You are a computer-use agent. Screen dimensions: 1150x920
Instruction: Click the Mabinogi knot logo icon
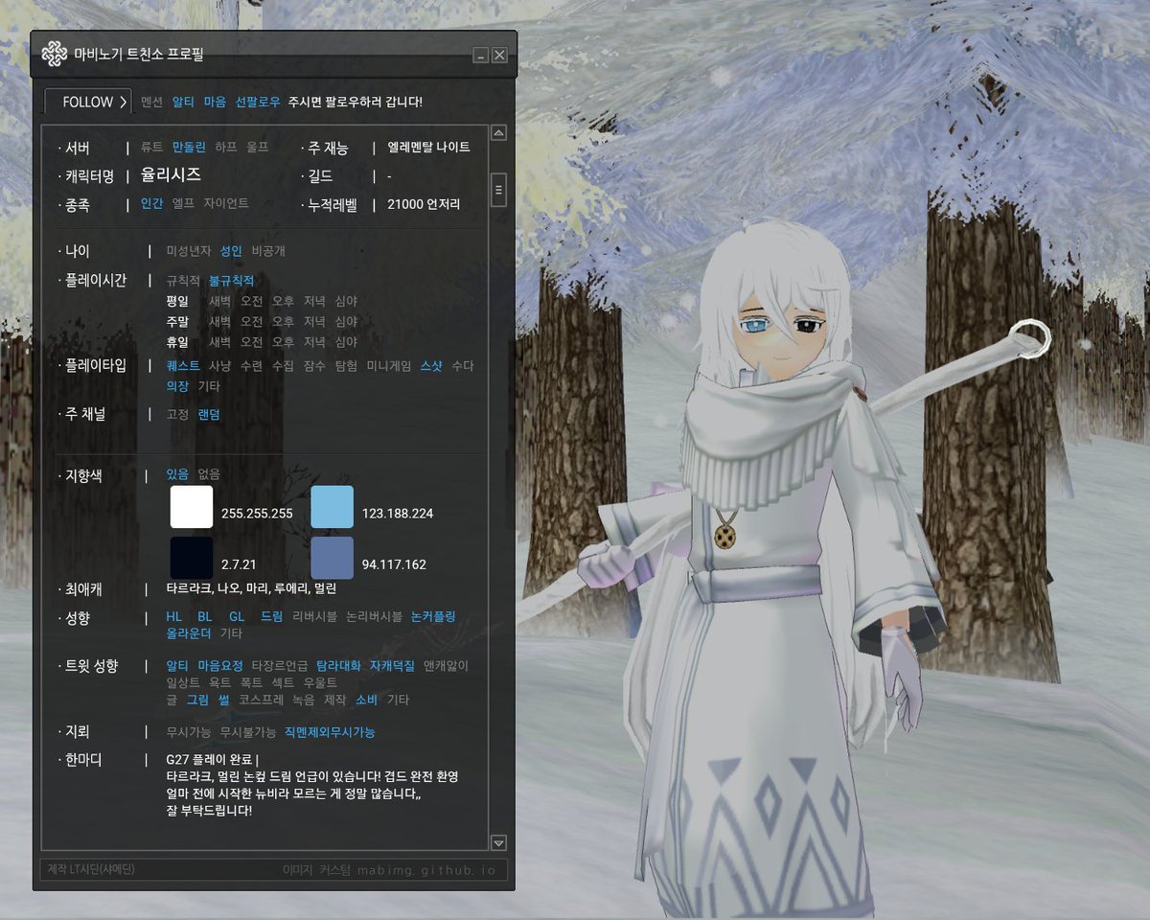click(55, 55)
